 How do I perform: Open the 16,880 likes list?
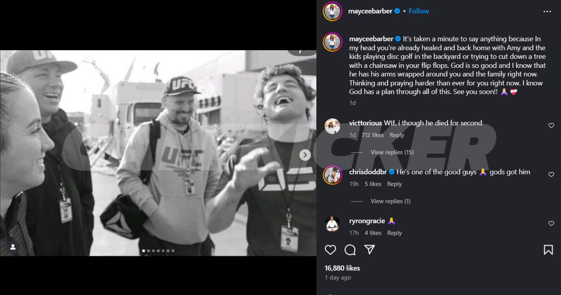click(x=342, y=268)
